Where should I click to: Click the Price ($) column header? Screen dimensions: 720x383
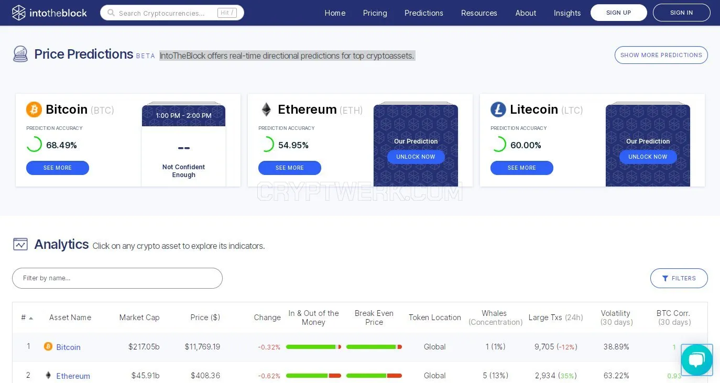click(205, 318)
